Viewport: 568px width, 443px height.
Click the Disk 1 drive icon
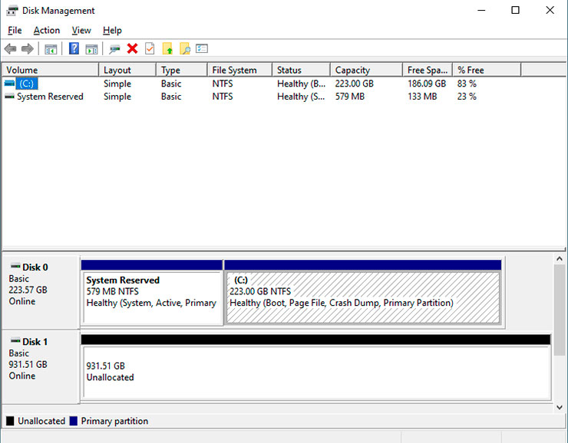[x=15, y=340]
